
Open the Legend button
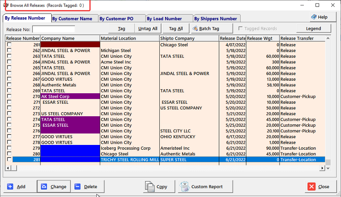pos(313,28)
